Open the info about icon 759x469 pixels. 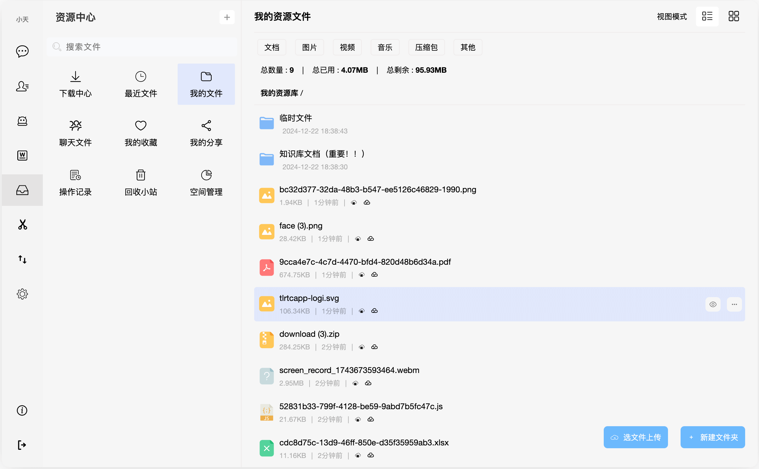tap(22, 410)
